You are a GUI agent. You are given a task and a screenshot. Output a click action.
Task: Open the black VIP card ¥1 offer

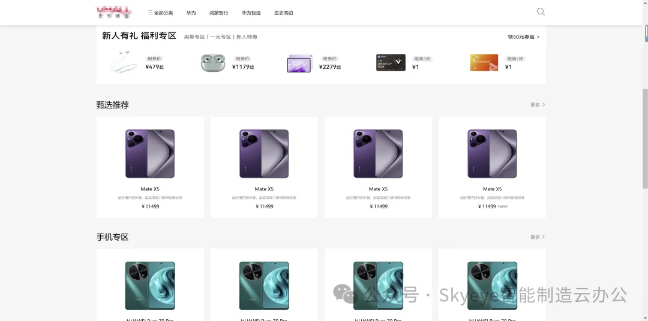click(x=391, y=62)
